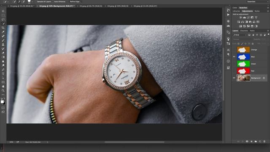Show the Green layer
This screenshot has height=152, width=270.
click(234, 64)
